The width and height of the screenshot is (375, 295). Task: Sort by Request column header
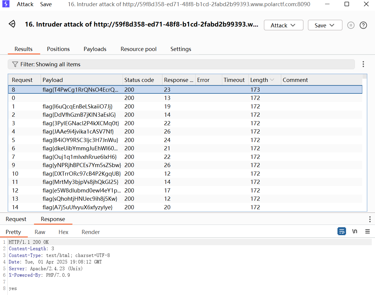coord(25,80)
